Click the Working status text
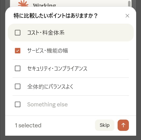The image size is (141, 140). 44,5
